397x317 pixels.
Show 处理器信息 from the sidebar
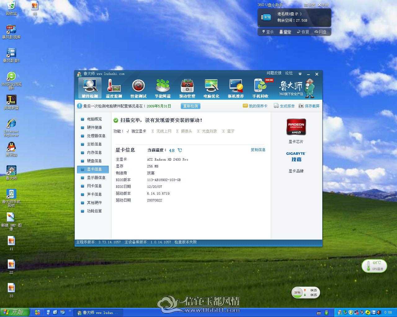click(x=96, y=136)
